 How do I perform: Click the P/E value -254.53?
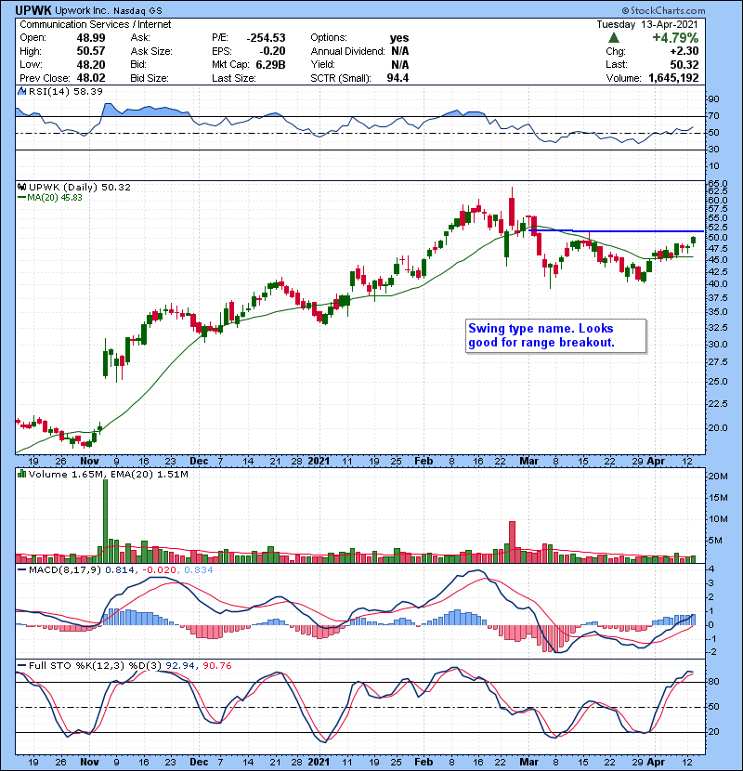pos(266,38)
